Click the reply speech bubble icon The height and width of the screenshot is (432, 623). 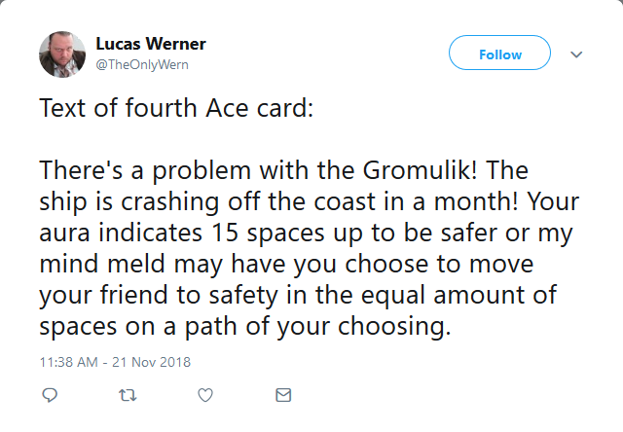(x=50, y=395)
